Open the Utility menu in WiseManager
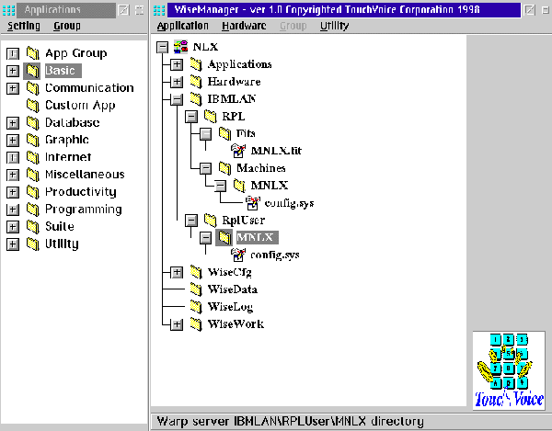552x431 pixels. click(335, 26)
